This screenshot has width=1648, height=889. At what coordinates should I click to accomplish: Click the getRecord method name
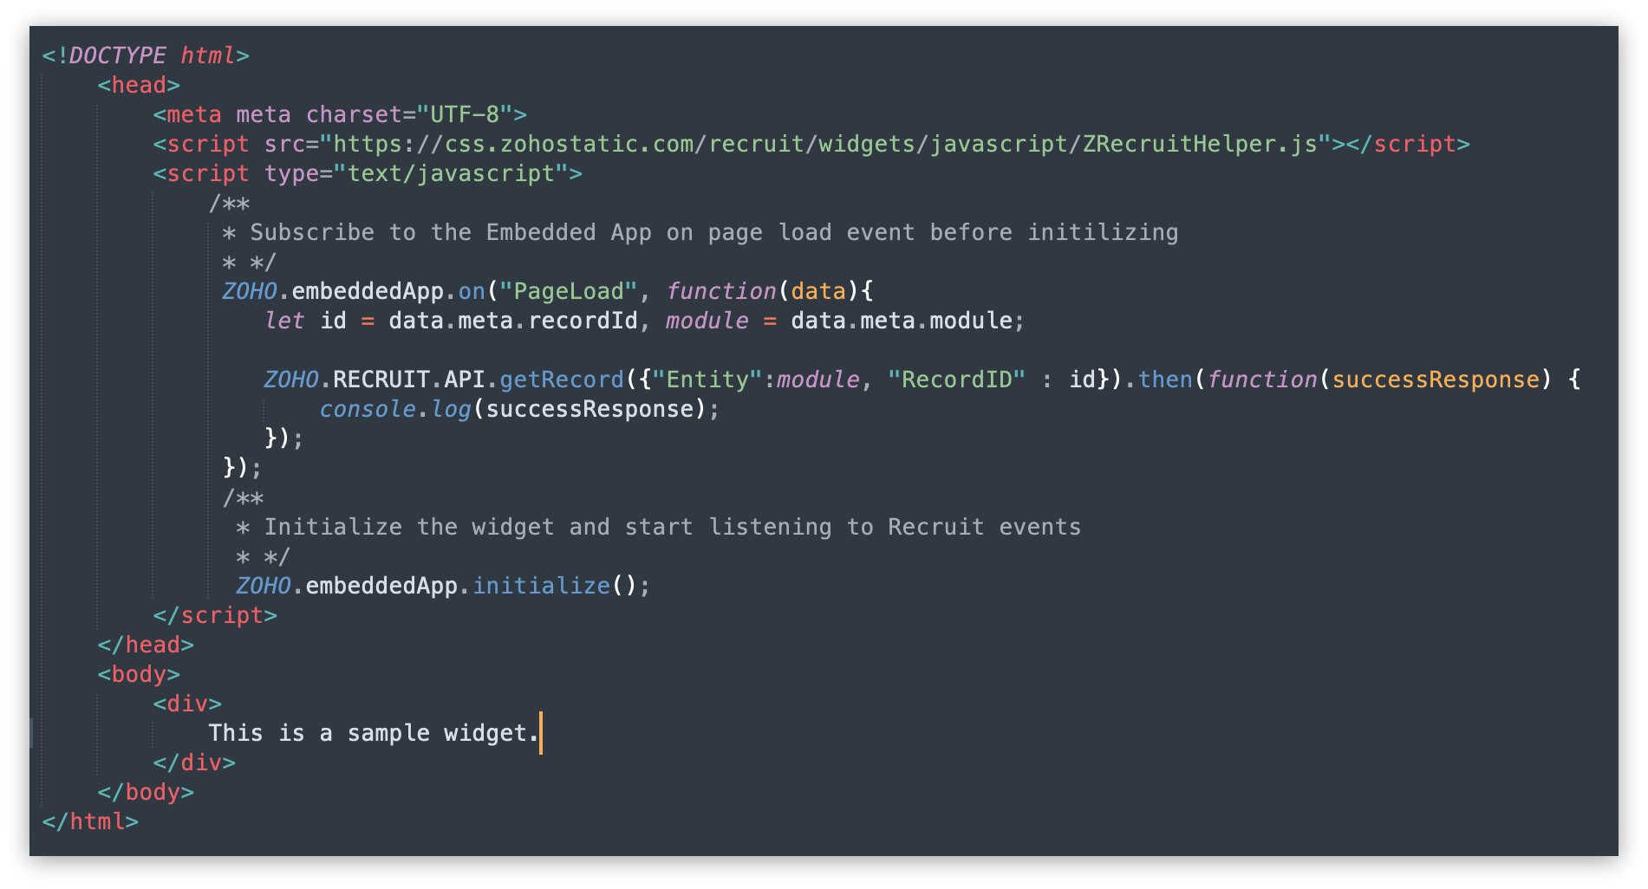[562, 380]
